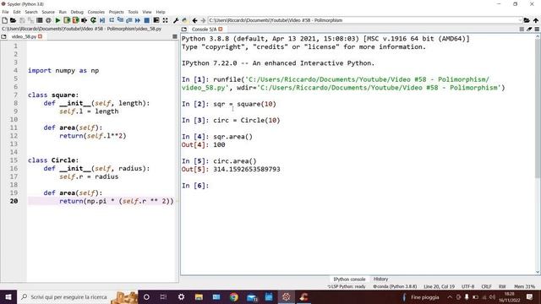Open Preferences with the wrench icon
This screenshot has height=304, width=541.
pos(176,20)
